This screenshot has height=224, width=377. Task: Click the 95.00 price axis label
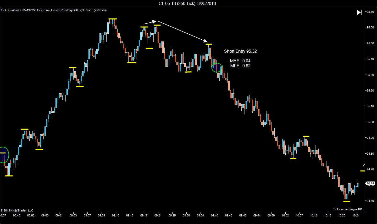pos(370,122)
